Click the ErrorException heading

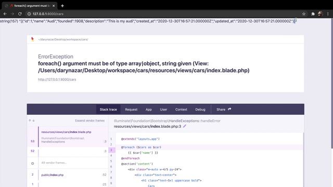coord(56,57)
